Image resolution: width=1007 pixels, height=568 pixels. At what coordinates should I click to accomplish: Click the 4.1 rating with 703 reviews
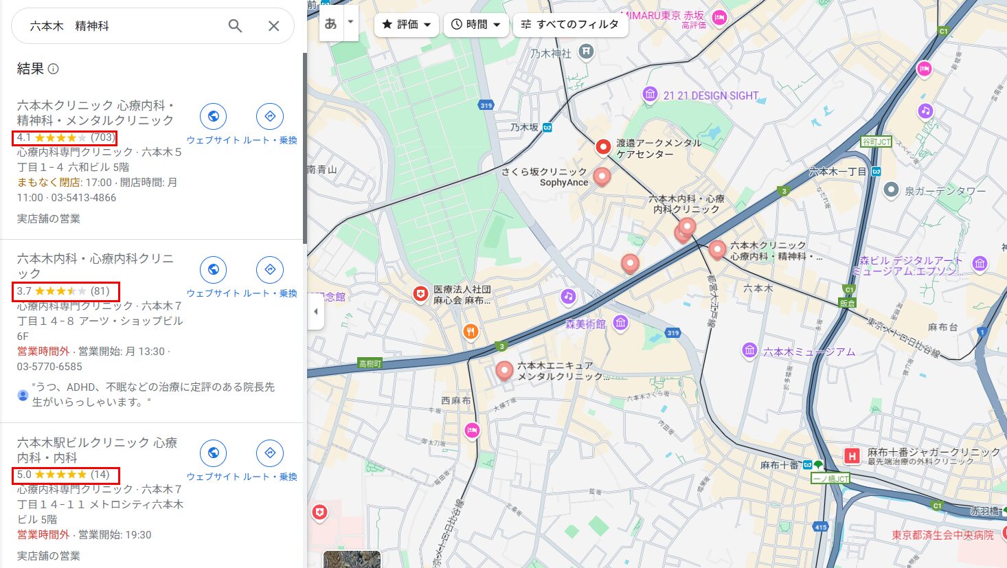click(65, 137)
